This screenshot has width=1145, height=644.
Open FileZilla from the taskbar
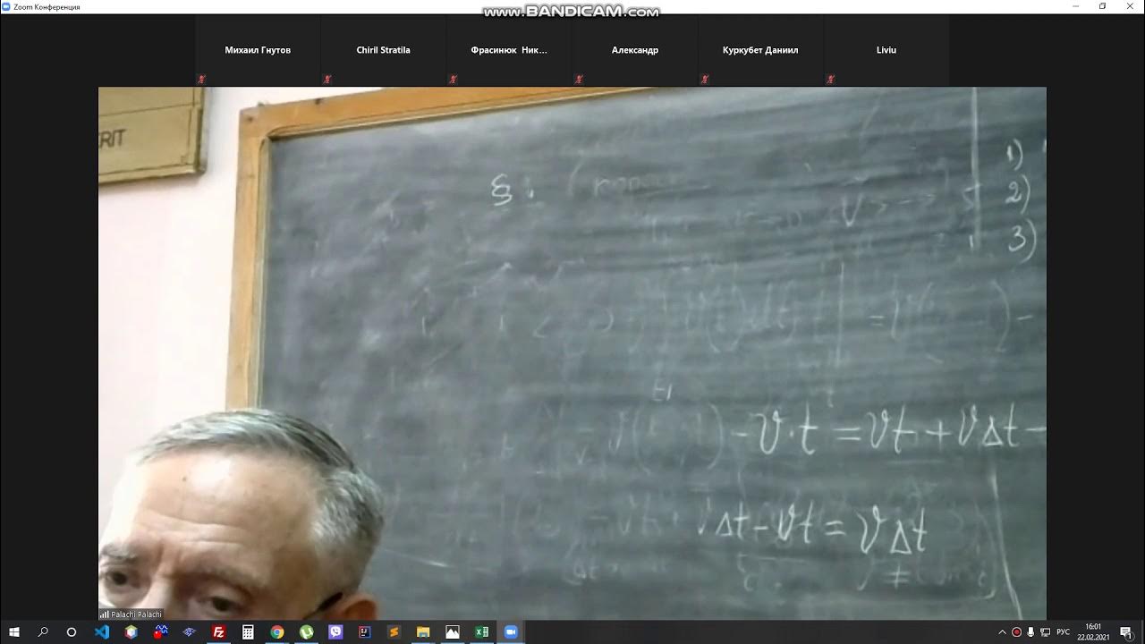coord(219,632)
